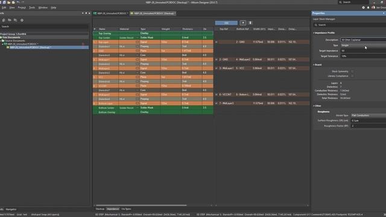Select the blue impedance profile tab
Screen dimensions: 386x217
226,23
